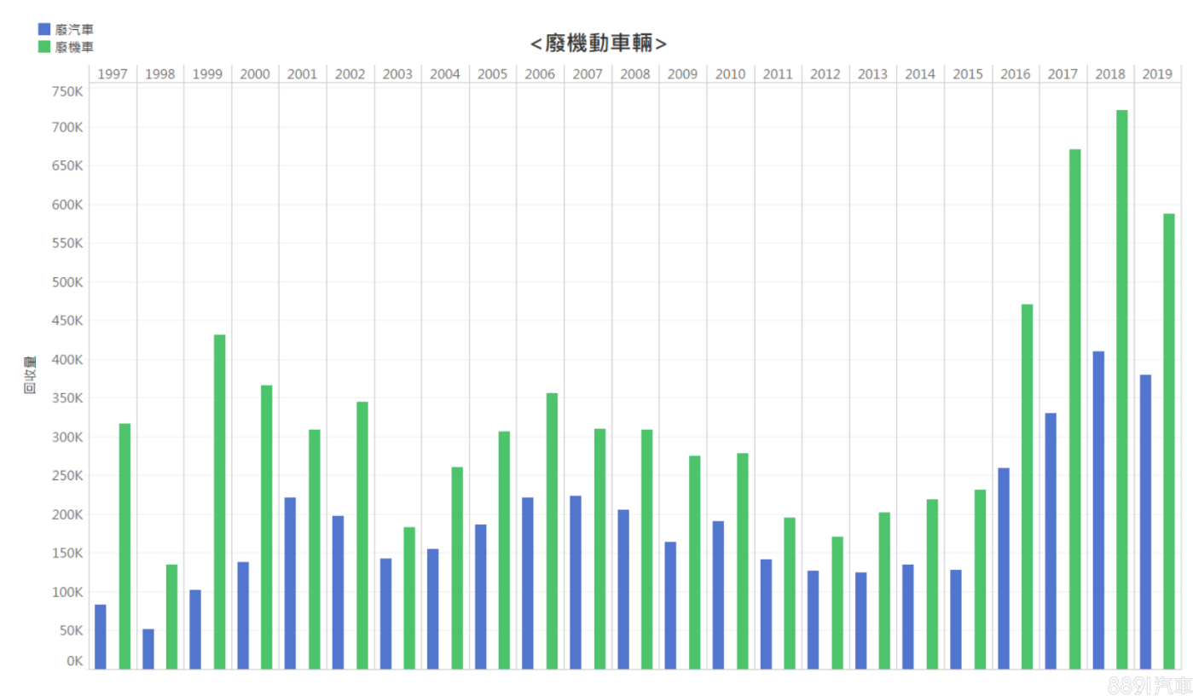Select the 1997 year column header
1193x696 pixels.
113,74
